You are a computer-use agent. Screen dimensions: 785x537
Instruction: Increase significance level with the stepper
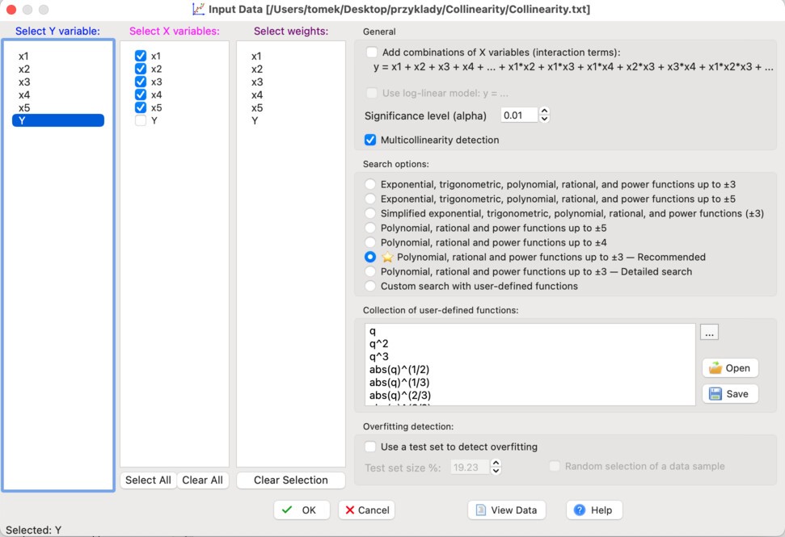[544, 111]
